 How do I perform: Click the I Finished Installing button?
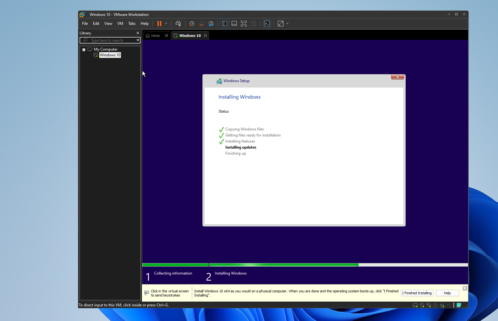tap(417, 293)
